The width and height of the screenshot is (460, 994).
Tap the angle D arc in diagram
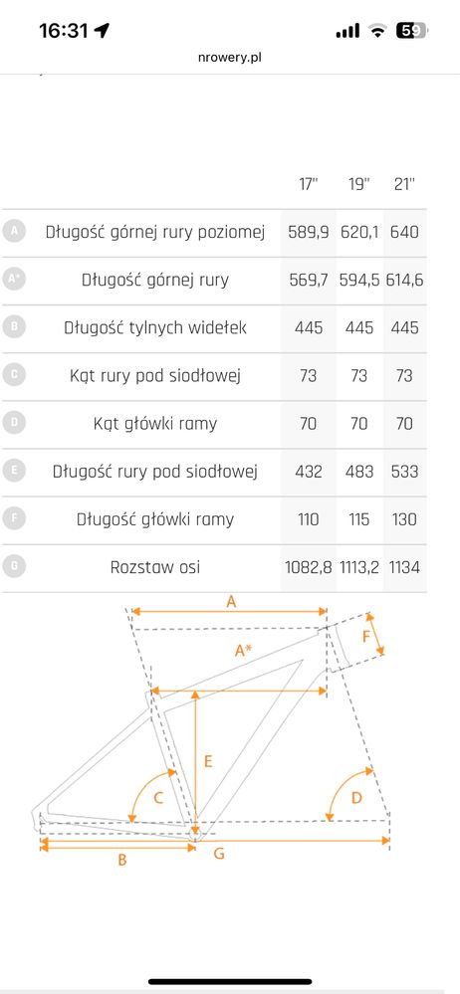point(347,792)
